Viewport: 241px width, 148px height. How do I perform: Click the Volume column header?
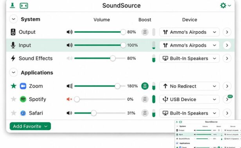(102, 19)
